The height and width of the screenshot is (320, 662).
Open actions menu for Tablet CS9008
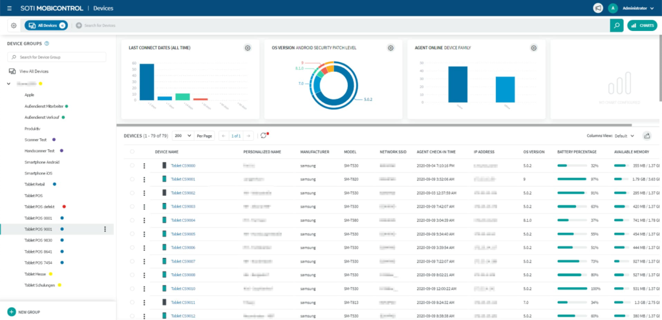pos(144,275)
